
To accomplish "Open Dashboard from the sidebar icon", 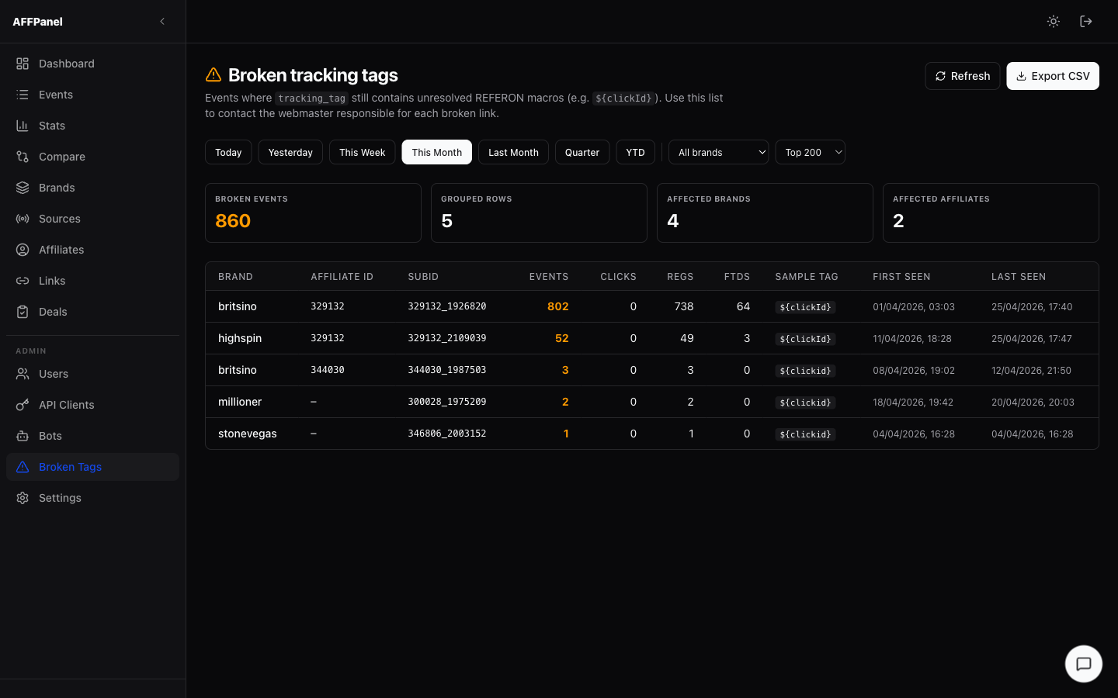I will click(x=23, y=64).
